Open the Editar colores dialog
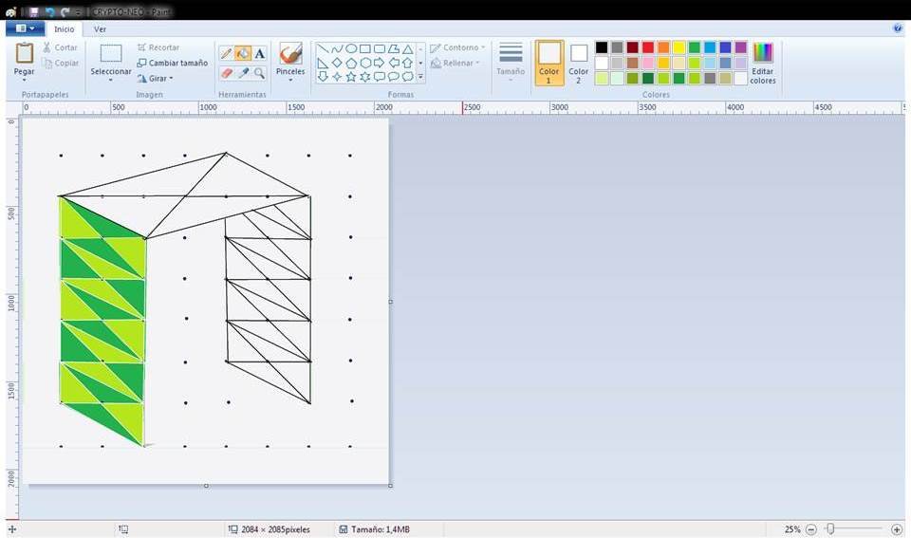 point(763,63)
